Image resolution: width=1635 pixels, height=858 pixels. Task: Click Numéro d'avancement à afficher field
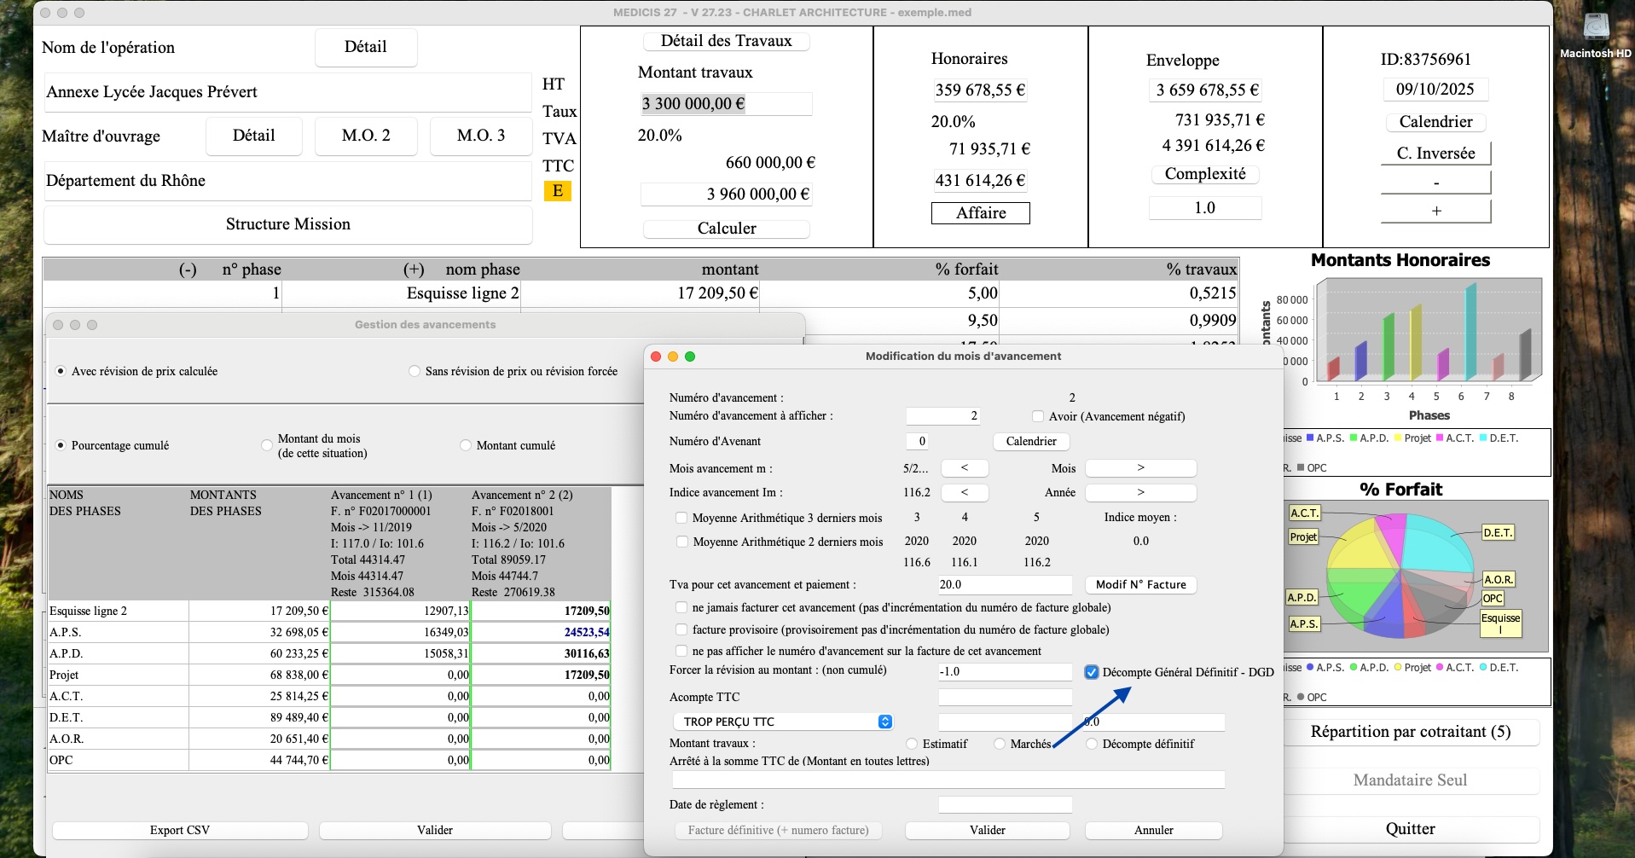tap(943, 416)
